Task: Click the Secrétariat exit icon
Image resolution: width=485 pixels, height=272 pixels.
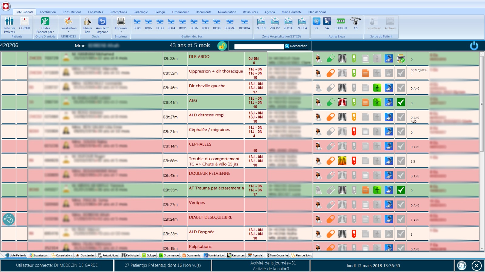Action: click(x=373, y=24)
